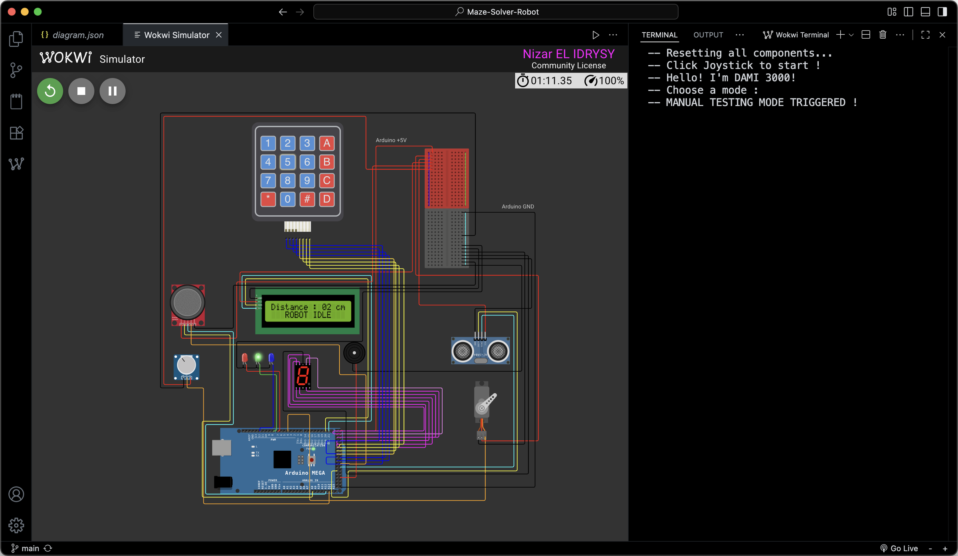958x556 pixels.
Task: Click the potentiometer dial knob
Action: 186,365
